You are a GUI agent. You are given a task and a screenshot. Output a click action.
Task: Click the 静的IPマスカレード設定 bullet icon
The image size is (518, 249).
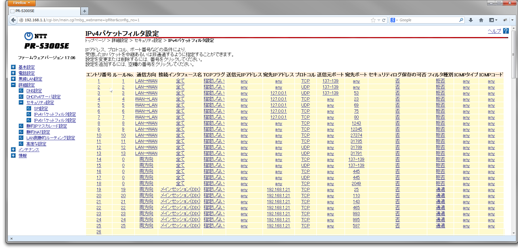click(21, 126)
